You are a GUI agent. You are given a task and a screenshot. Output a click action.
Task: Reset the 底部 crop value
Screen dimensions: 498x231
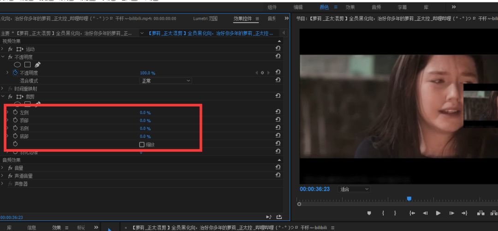pos(278,136)
